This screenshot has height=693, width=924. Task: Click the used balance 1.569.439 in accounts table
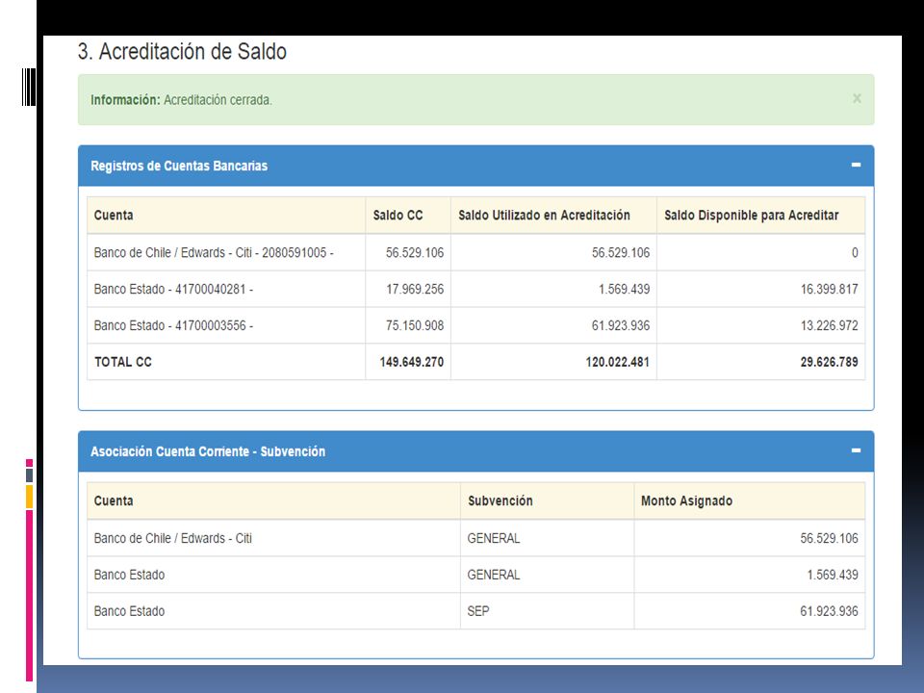pos(624,290)
